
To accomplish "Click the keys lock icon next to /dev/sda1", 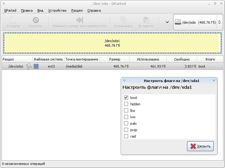I will coord(29,66).
